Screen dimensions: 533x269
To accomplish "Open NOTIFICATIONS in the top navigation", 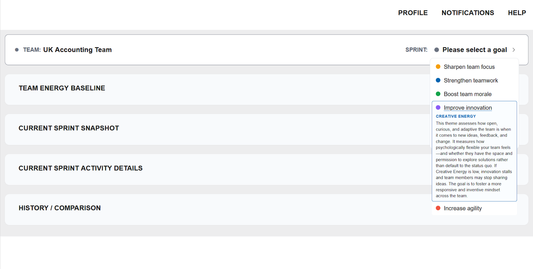I will point(468,13).
